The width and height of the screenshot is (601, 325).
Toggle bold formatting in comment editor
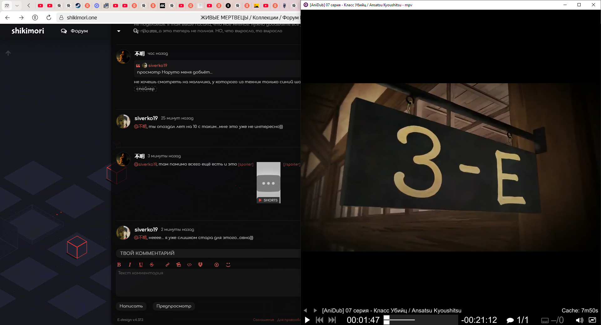(119, 265)
